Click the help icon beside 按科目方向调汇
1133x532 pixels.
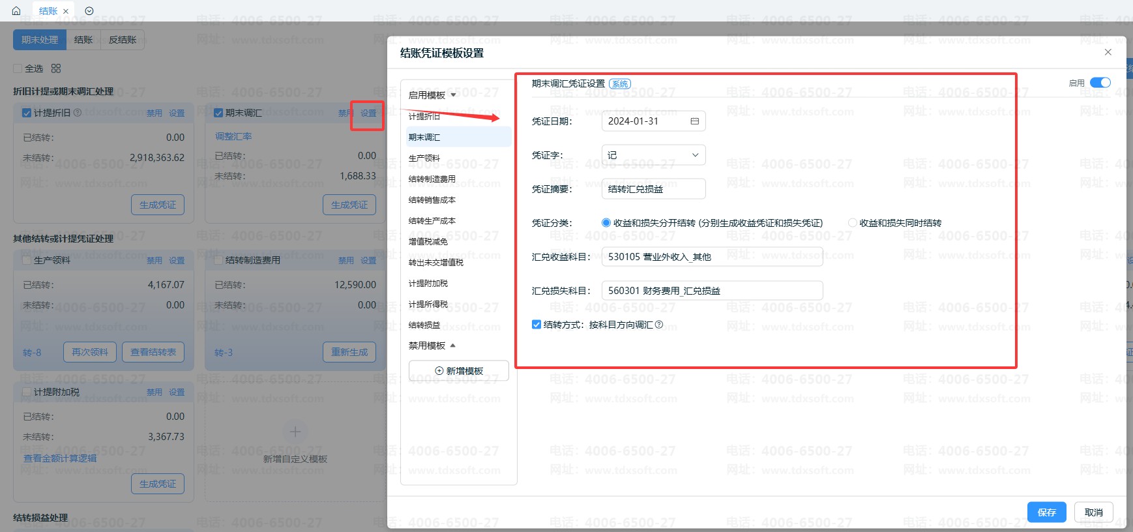coord(659,325)
